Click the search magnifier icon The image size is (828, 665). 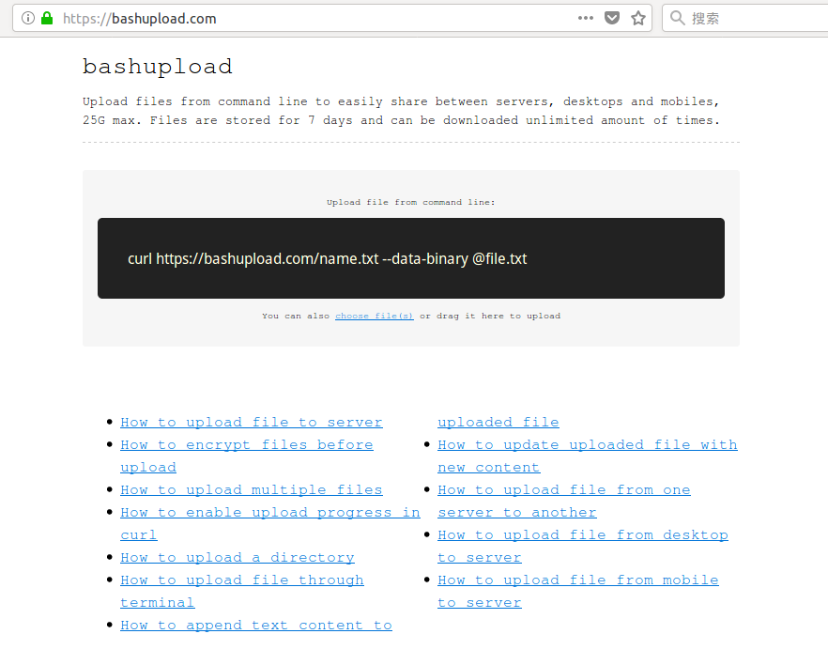678,19
